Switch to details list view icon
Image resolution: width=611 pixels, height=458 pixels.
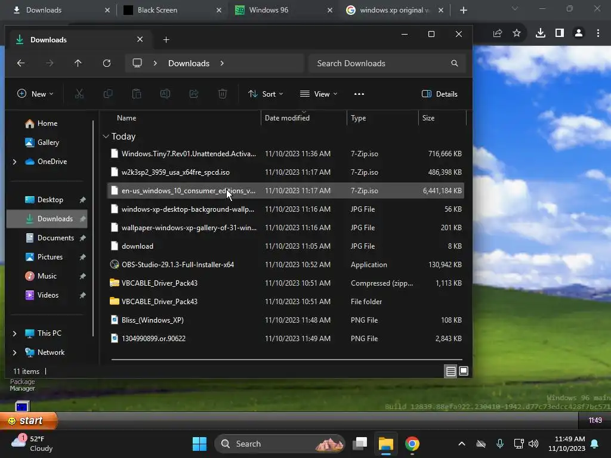pos(451,371)
